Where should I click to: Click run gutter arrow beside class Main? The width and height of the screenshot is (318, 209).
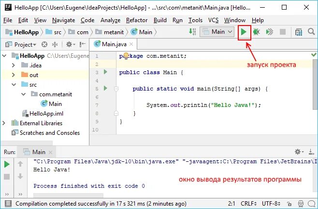[105, 72]
